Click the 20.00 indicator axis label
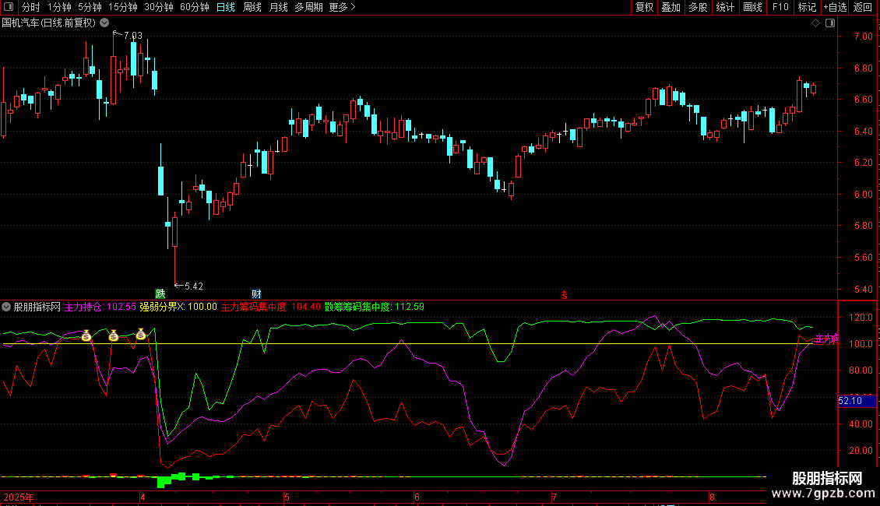This screenshot has height=506, width=880. pos(861,451)
